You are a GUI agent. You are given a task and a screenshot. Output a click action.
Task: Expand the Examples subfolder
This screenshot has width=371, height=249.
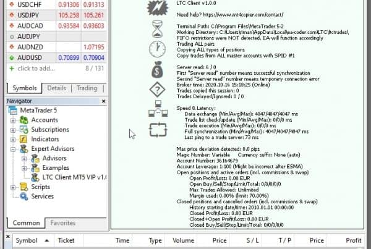coord(24,168)
